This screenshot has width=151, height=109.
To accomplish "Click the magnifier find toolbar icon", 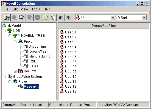I will click(15, 18).
